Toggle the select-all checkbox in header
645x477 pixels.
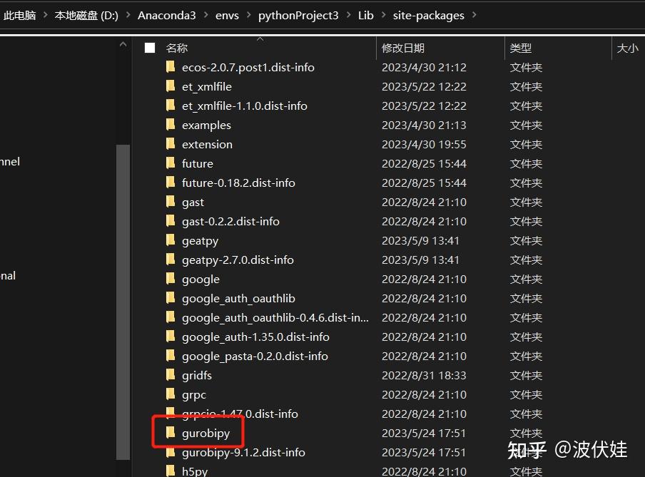point(149,48)
